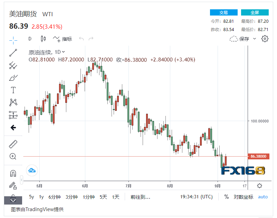Select the crosshair cursor tool
Viewport: 277px width, 218px height.
[x=13, y=40]
